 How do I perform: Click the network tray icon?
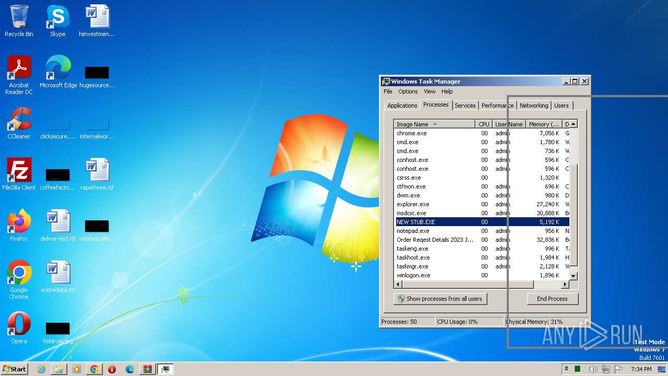pyautogui.click(x=606, y=369)
